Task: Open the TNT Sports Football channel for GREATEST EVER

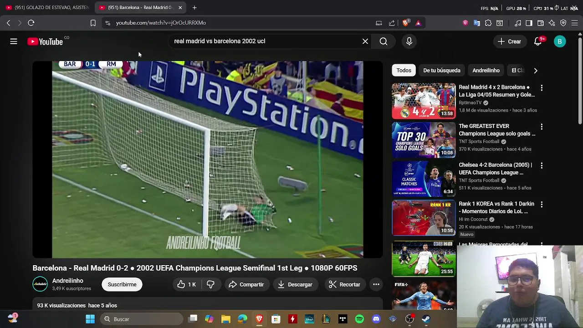Action: (479, 142)
